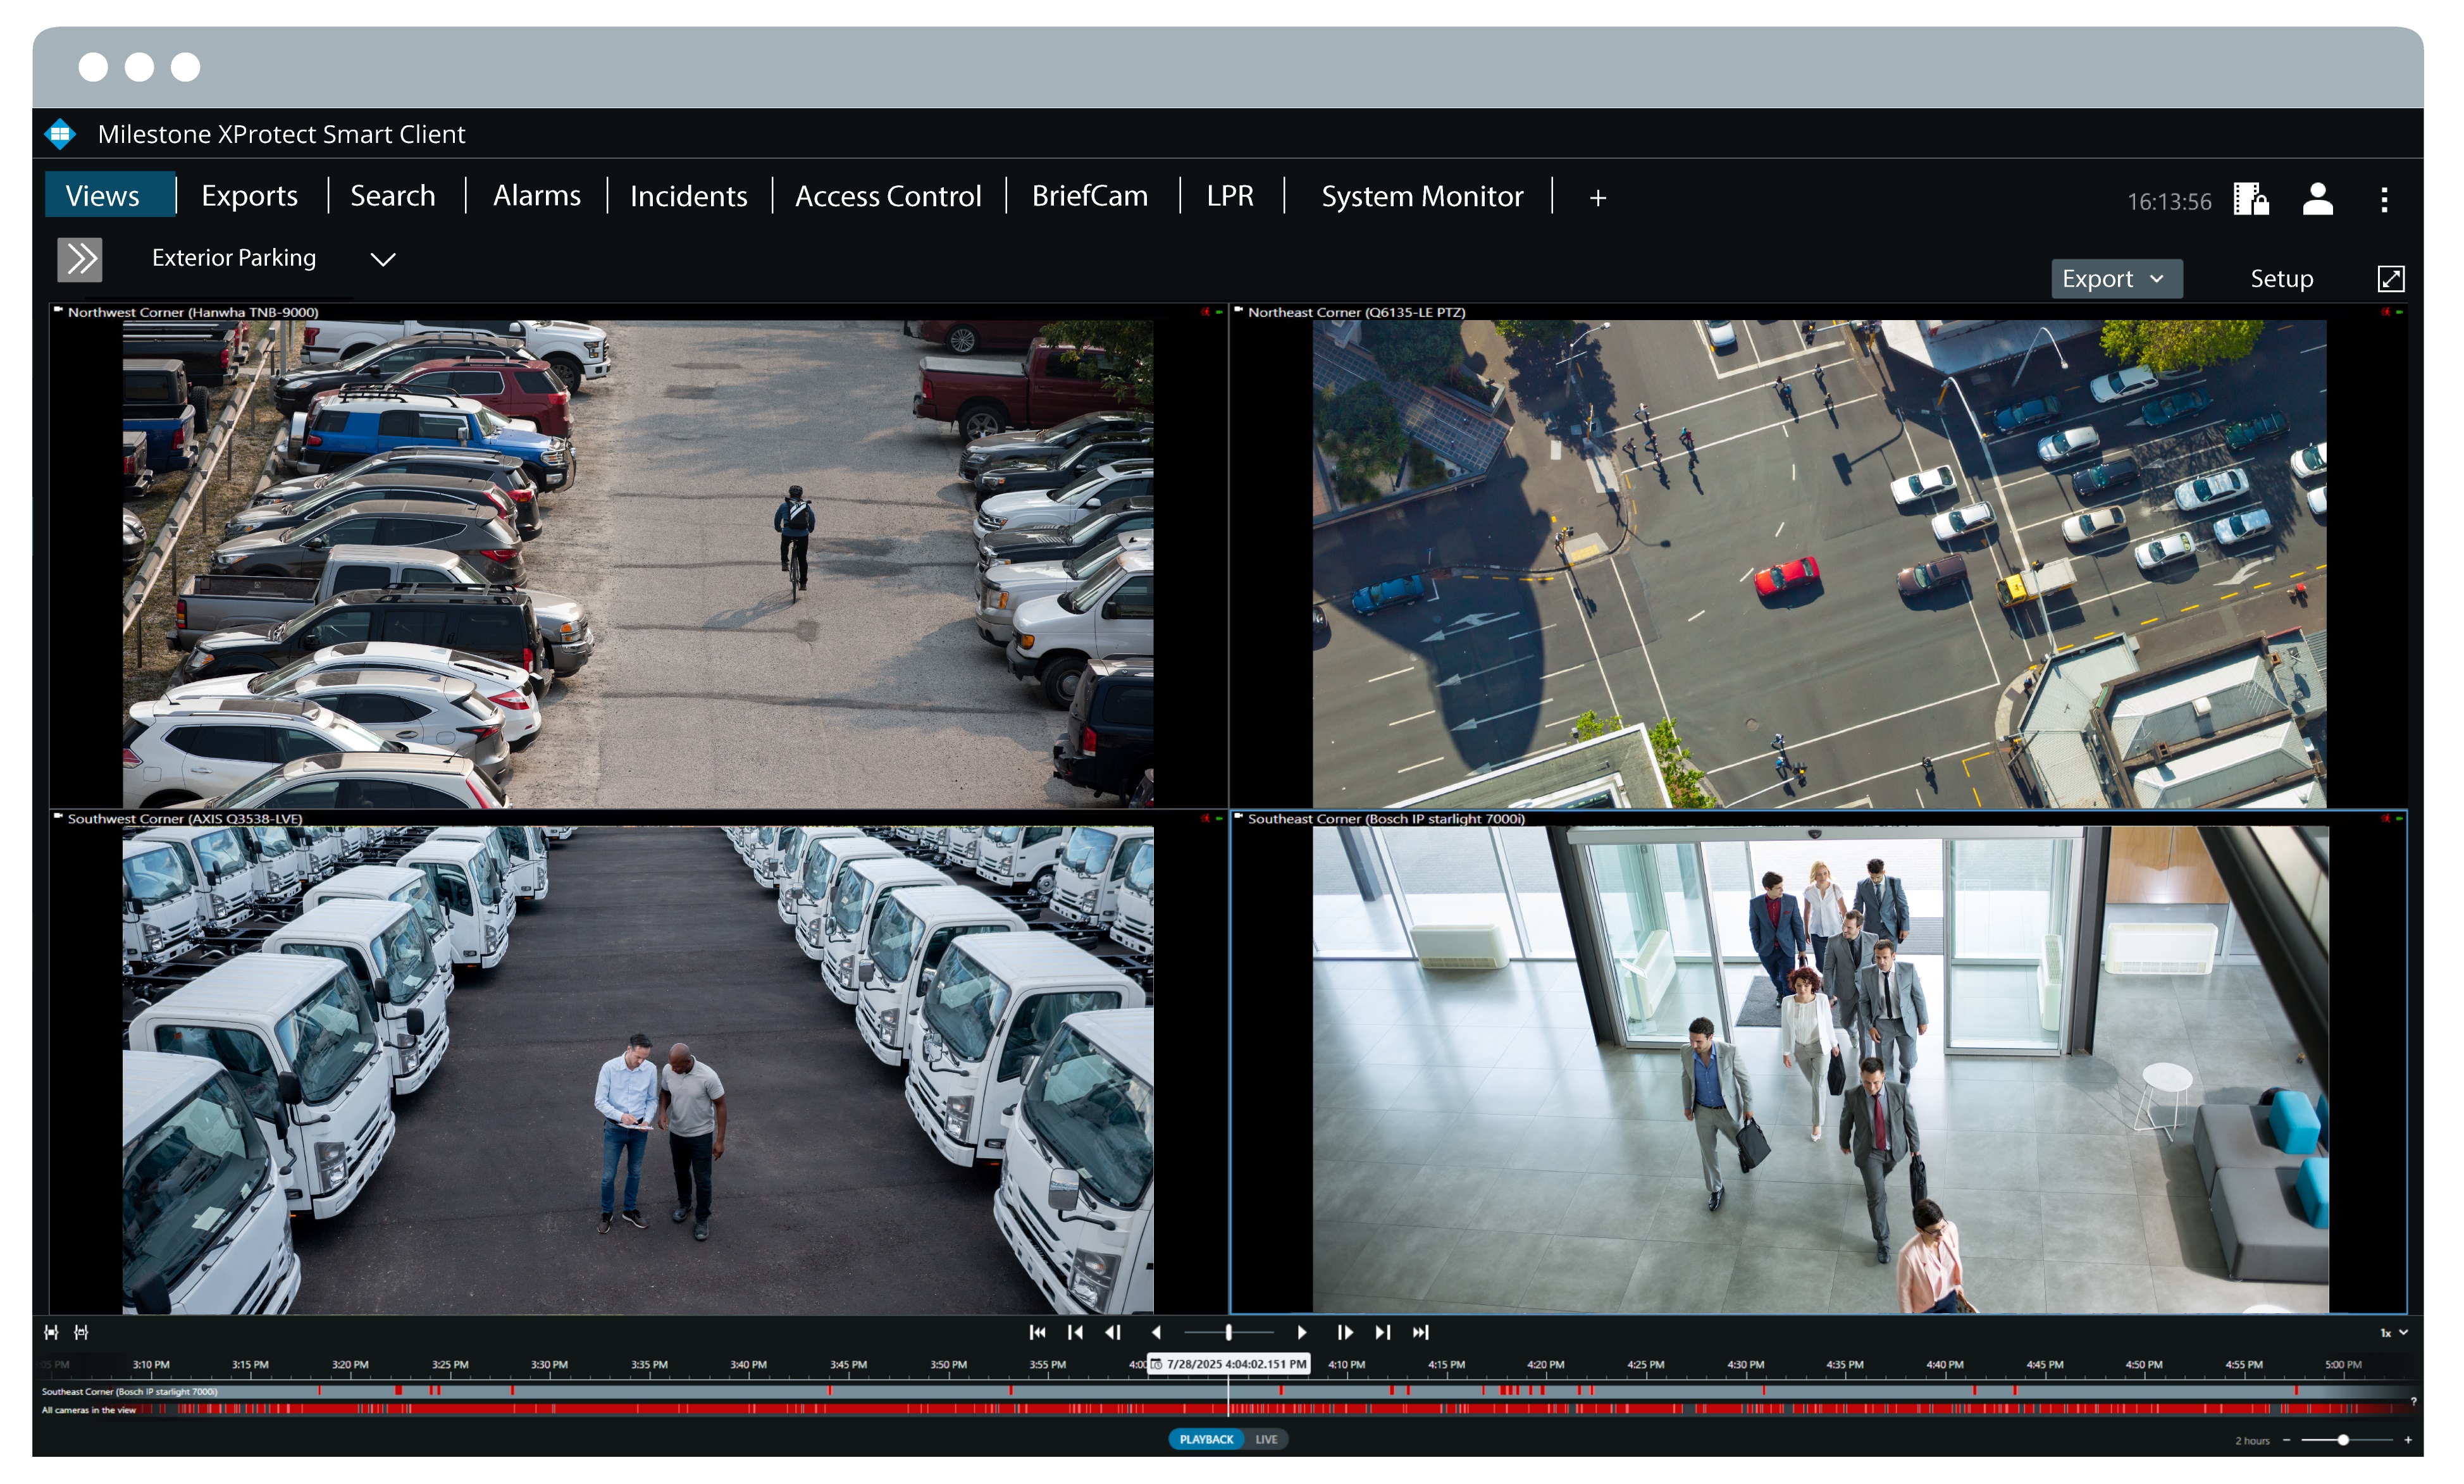Click the timeline at 3:30 PM
2464x1484 pixels.
(x=549, y=1365)
